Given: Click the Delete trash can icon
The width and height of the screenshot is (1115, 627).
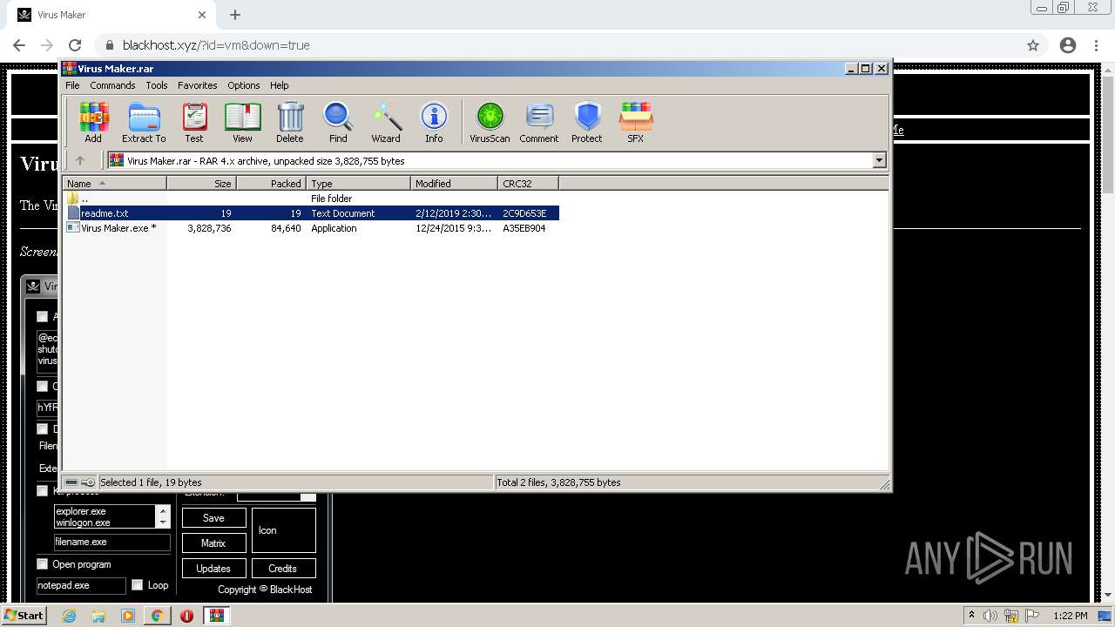Looking at the screenshot, I should (290, 122).
